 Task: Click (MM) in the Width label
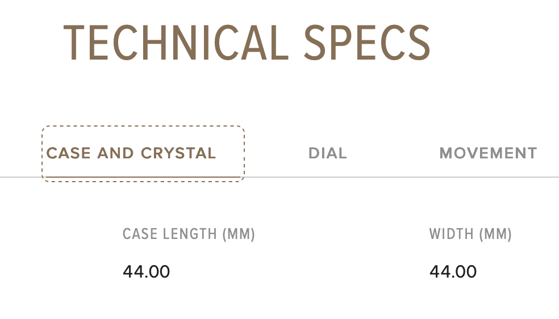click(495, 234)
